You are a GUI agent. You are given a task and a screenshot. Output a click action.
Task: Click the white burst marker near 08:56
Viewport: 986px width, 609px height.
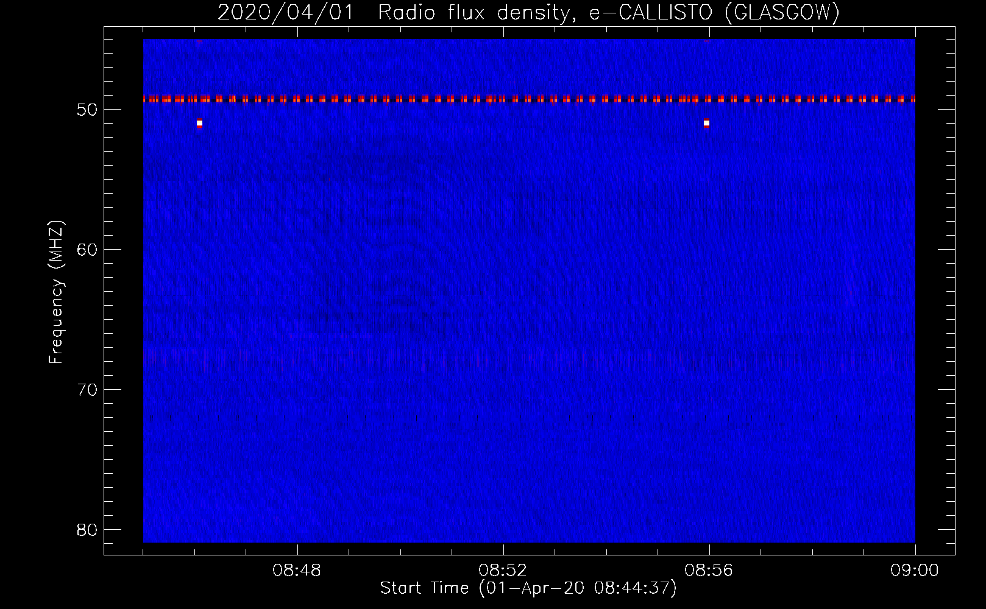coord(706,123)
